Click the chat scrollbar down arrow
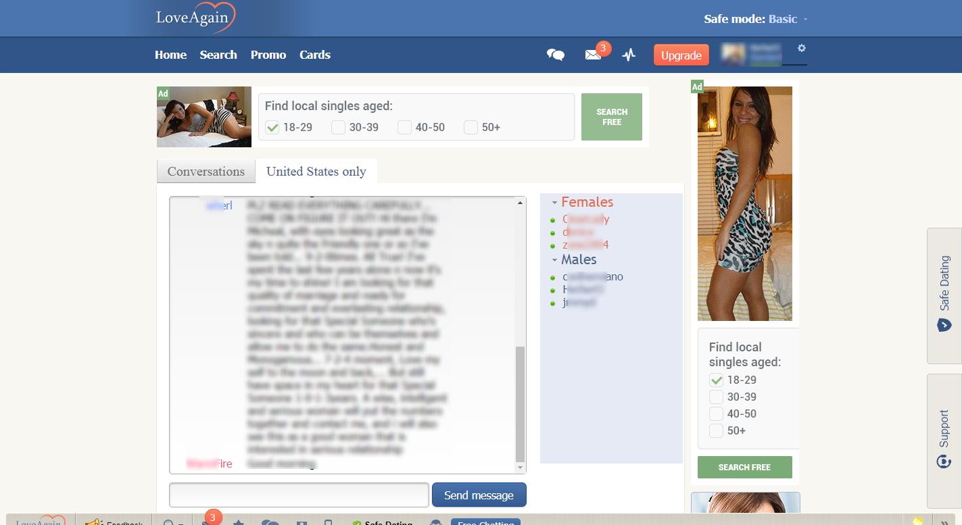This screenshot has width=962, height=525. [520, 468]
